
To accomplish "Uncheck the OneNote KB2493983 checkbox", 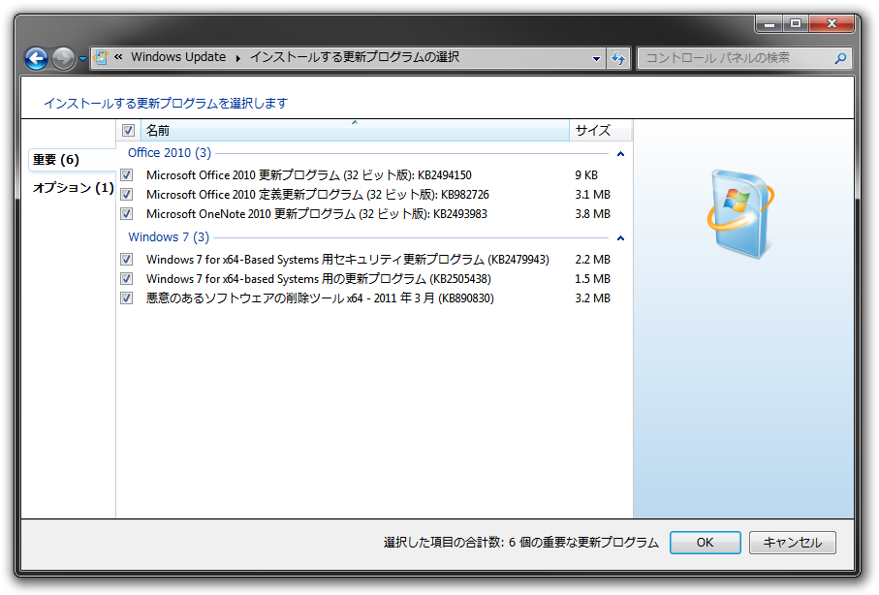I will click(127, 213).
